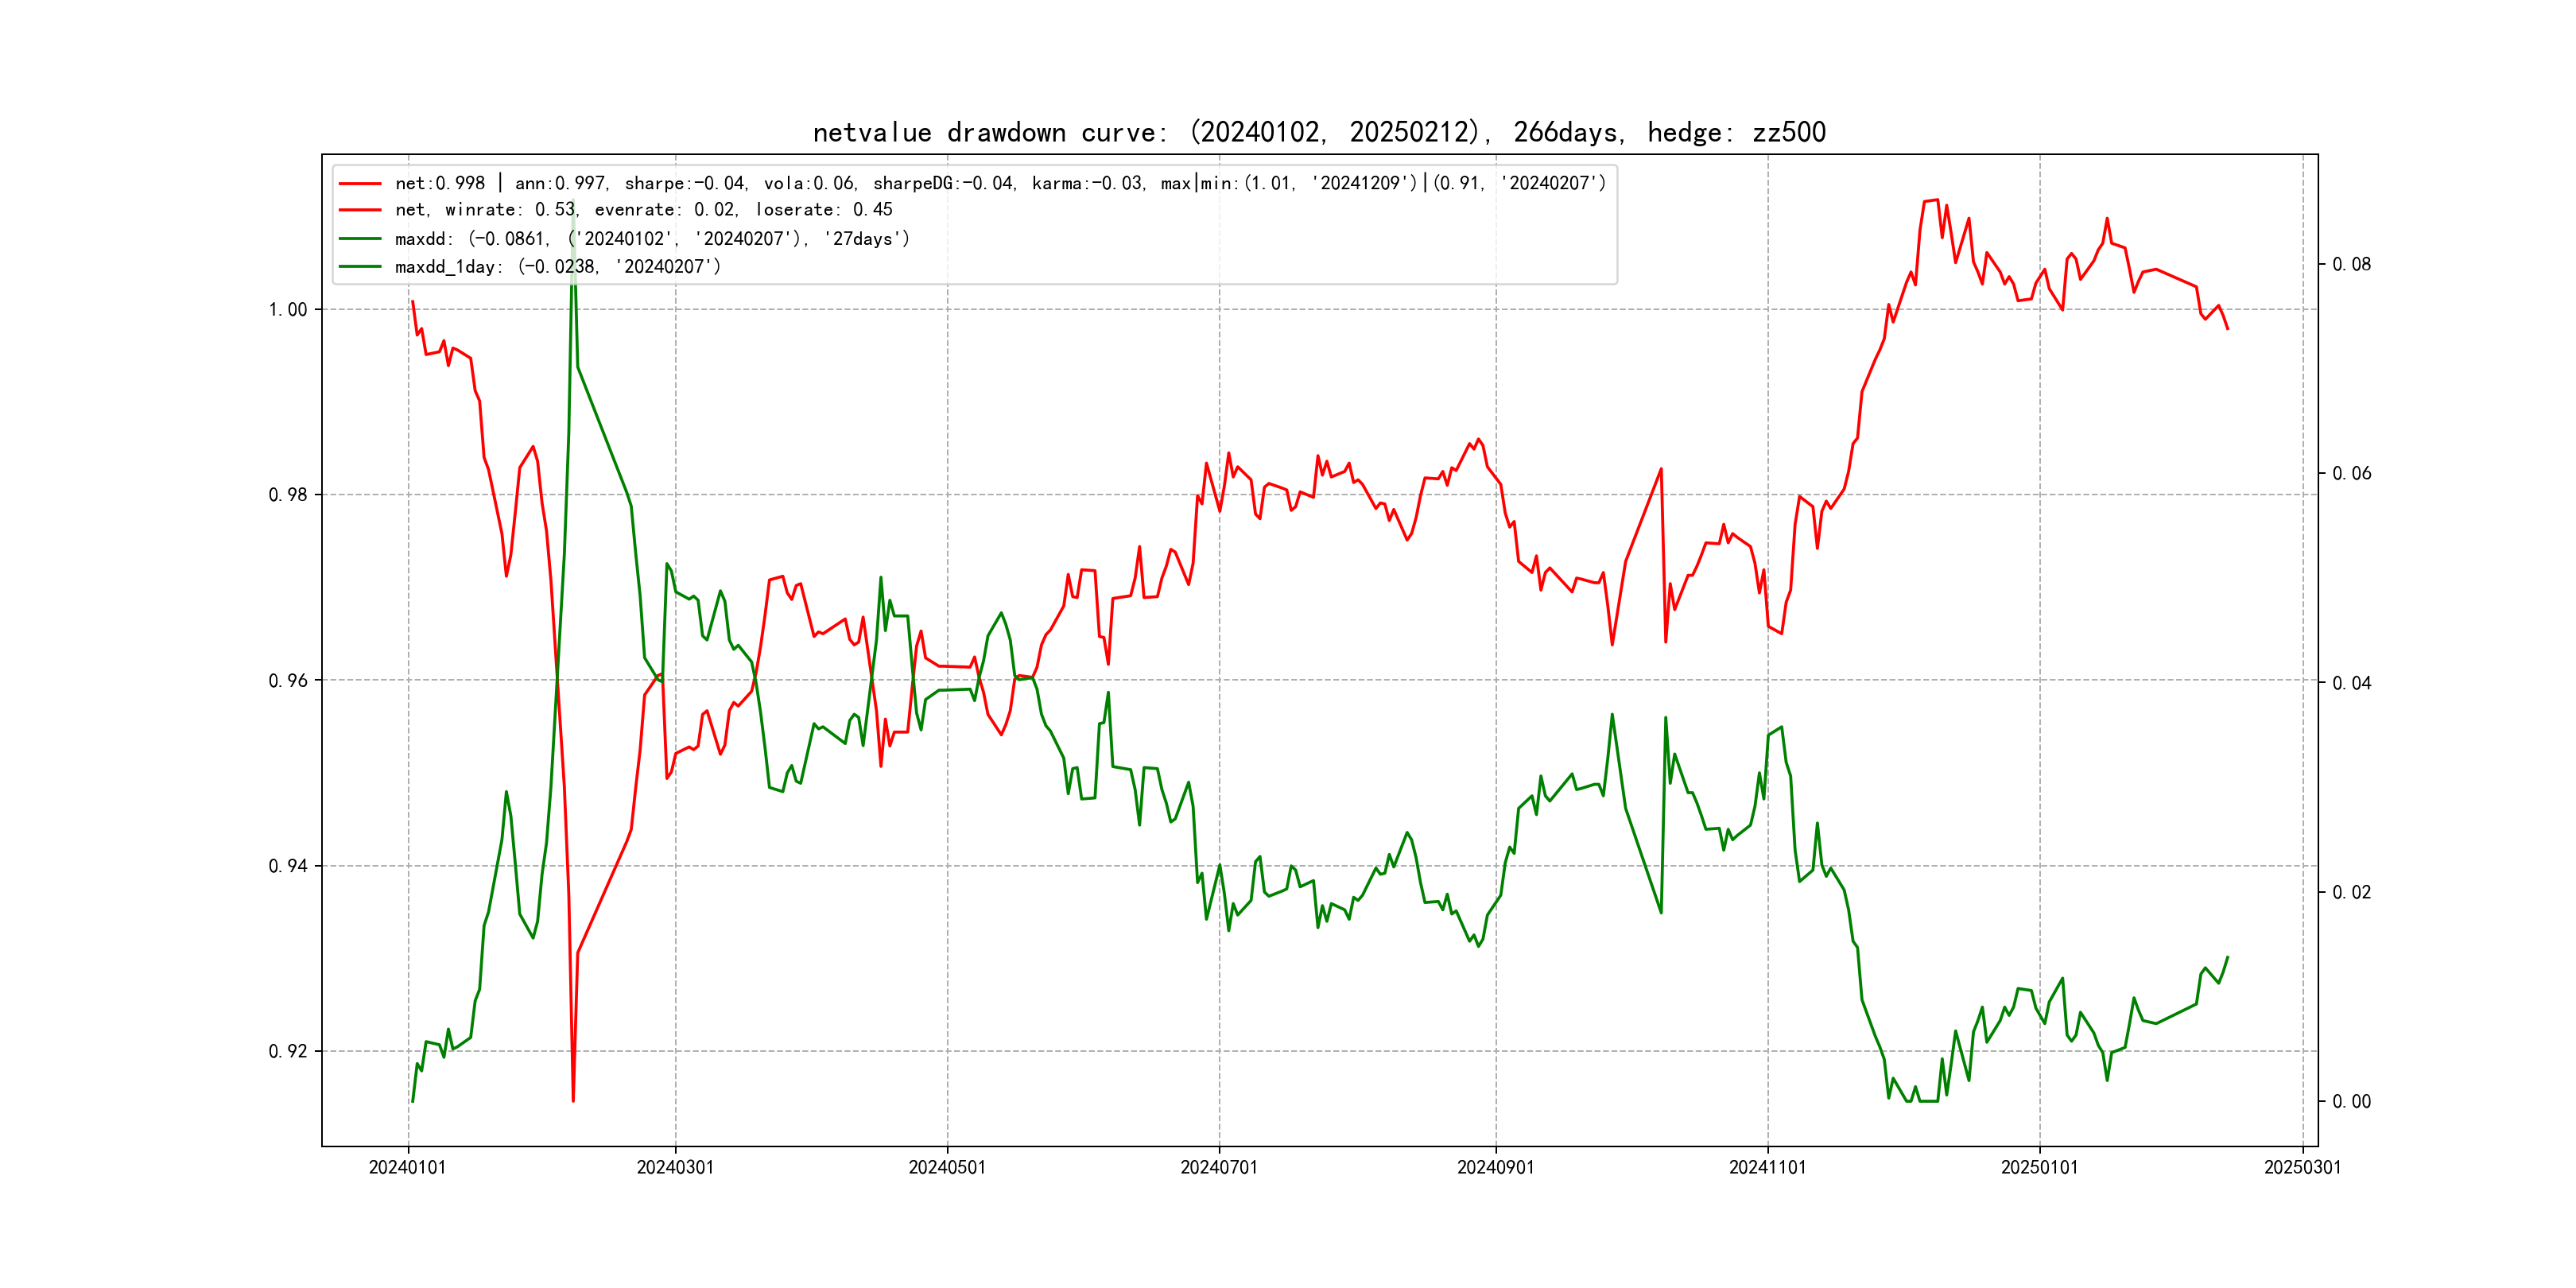Click the x-axis label 20240501

pyautogui.click(x=947, y=1168)
